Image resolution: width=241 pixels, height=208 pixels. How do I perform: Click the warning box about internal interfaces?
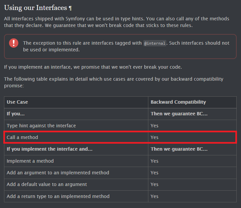tap(120, 46)
